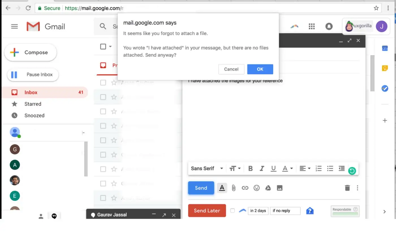Open the Sans Serif font dropdown

207,169
